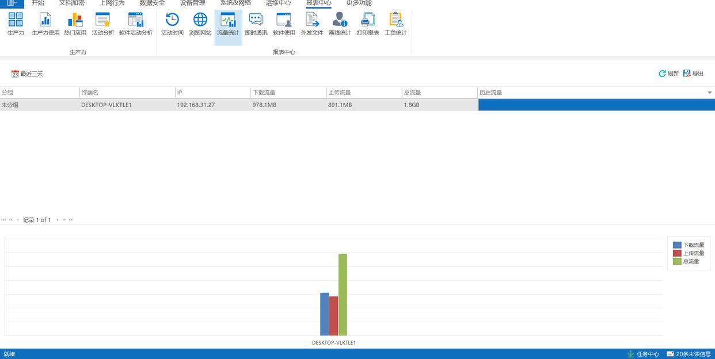Click the 导出 export button
The width and height of the screenshot is (715, 359).
[x=693, y=74]
